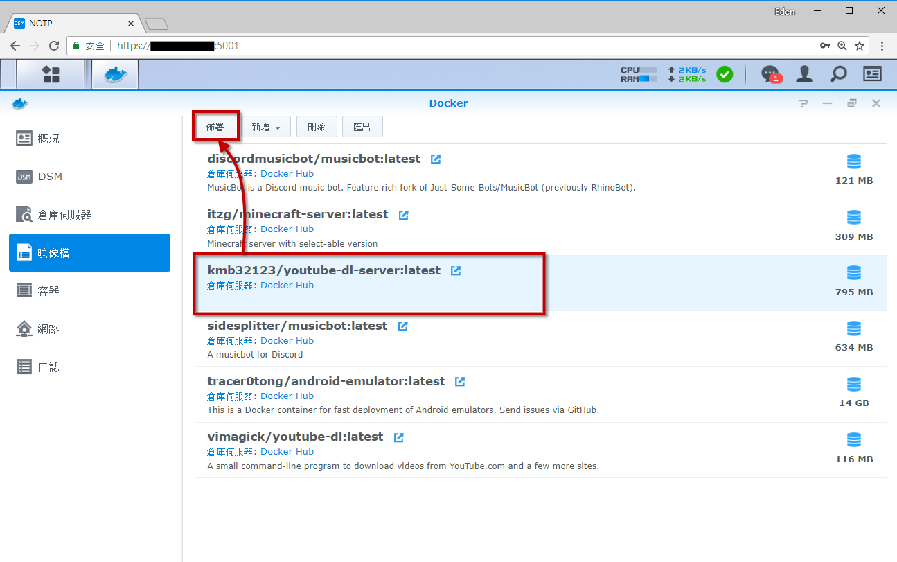Click the 刪除 delete button

[x=317, y=127]
